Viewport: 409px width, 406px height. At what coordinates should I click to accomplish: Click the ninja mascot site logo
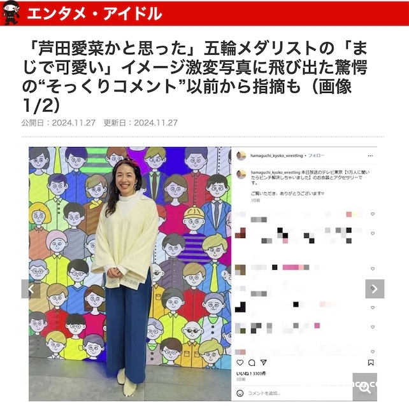pyautogui.click(x=11, y=13)
